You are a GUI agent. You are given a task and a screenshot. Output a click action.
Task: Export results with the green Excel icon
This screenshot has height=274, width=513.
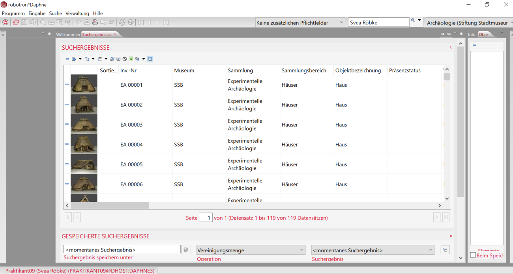(x=131, y=59)
